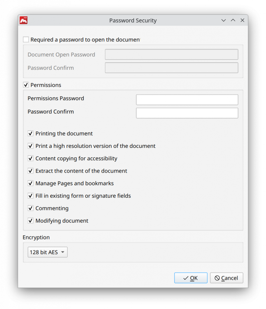This screenshot has height=309, width=266.
Task: Click the Document Open Password field
Action: point(171,54)
